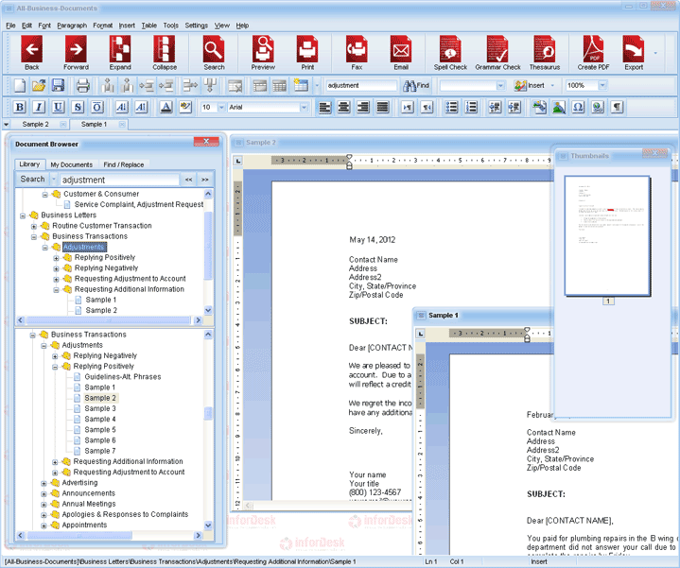Open the Search tool in main toolbar

pos(214,50)
